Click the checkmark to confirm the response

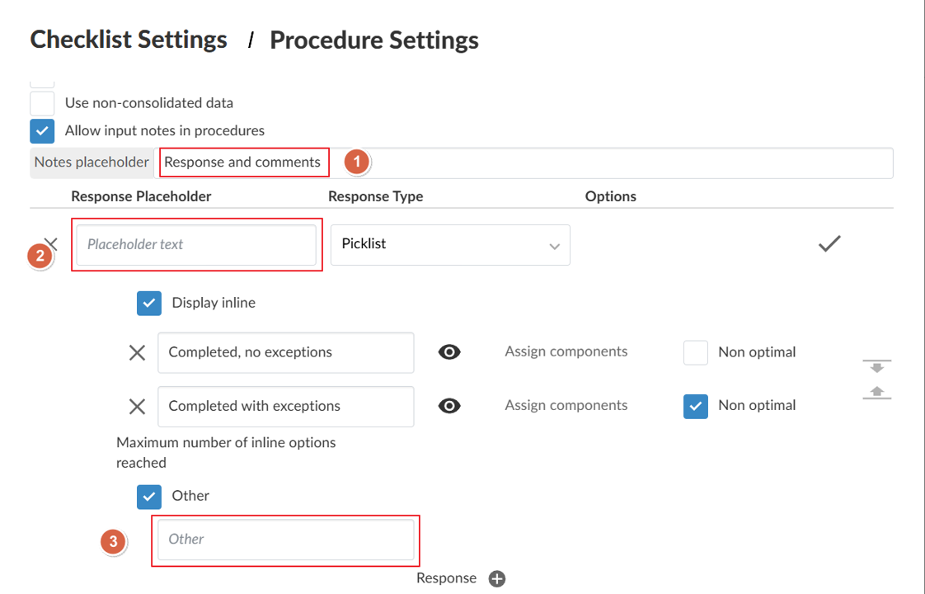[x=829, y=243]
